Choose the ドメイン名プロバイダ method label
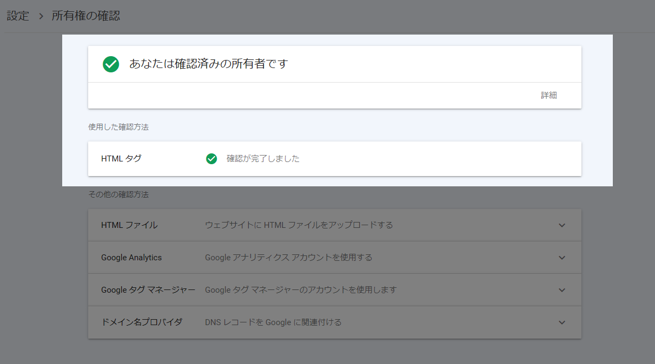 pyautogui.click(x=142, y=322)
